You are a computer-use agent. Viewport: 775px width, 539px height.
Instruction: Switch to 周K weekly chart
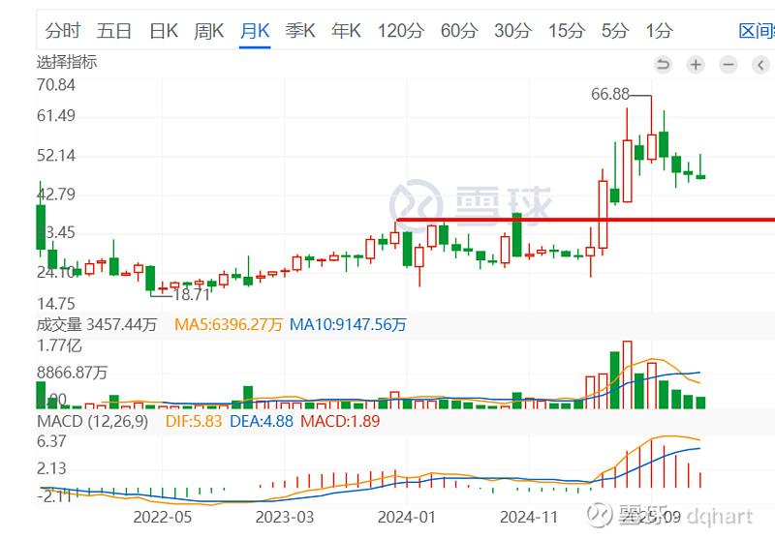(208, 31)
